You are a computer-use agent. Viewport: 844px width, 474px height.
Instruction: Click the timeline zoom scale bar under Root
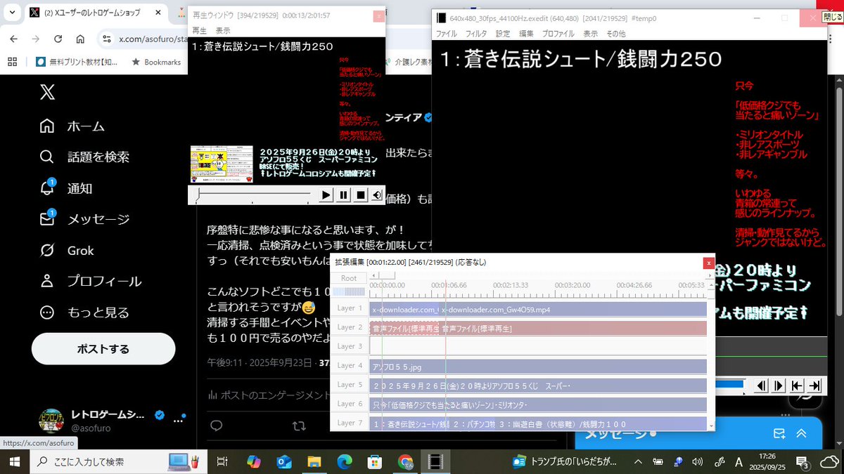click(349, 291)
